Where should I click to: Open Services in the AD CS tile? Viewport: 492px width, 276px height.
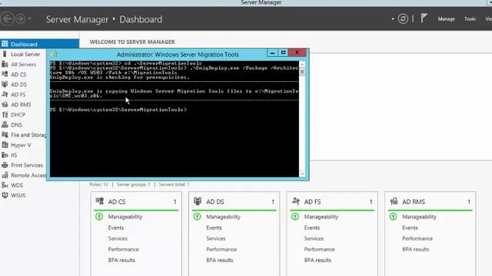tap(118, 238)
